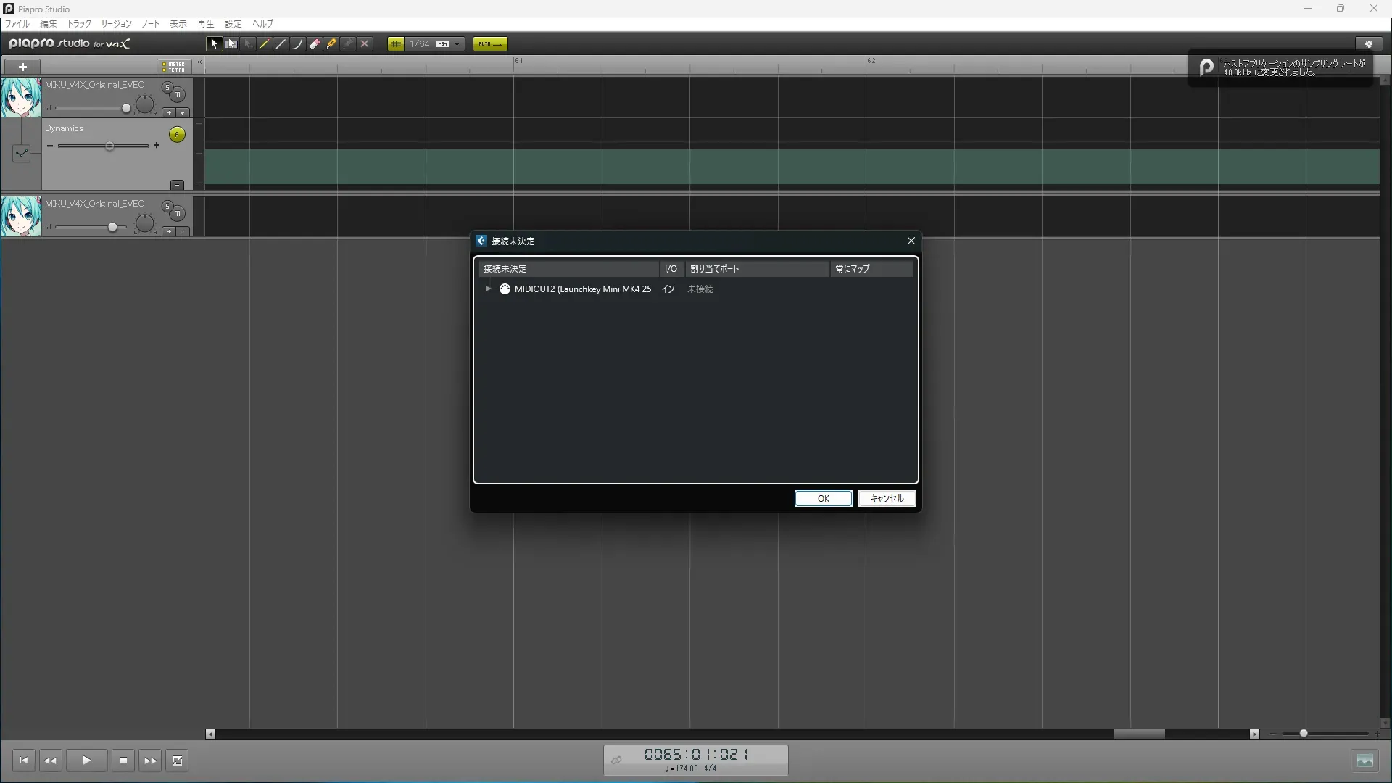Click the Dynamics curve graph icon
This screenshot has height=783, width=1392.
[21, 153]
